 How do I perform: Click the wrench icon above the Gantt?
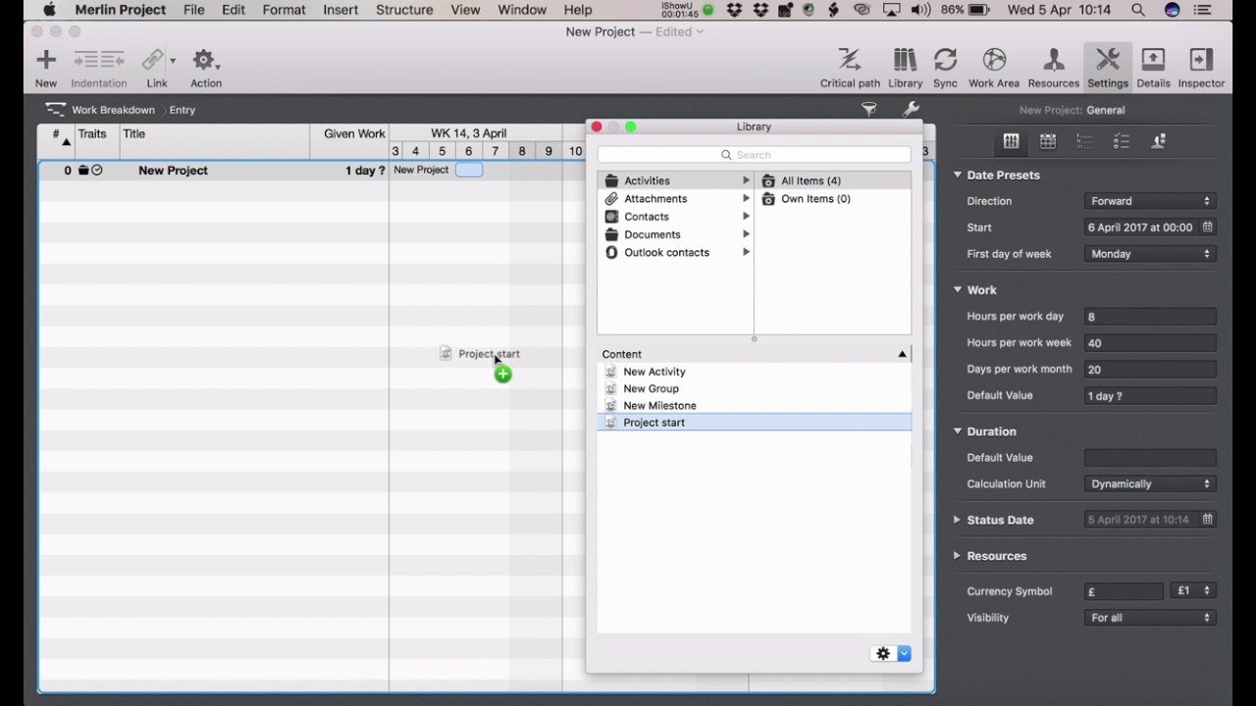point(911,110)
